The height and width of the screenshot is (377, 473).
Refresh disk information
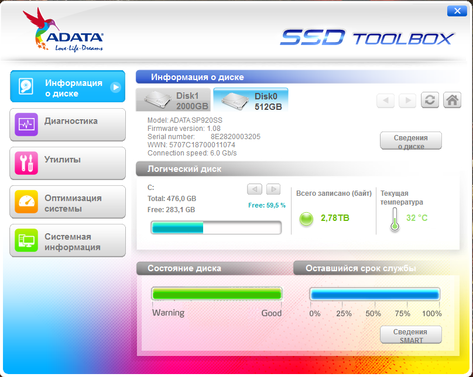pos(430,100)
